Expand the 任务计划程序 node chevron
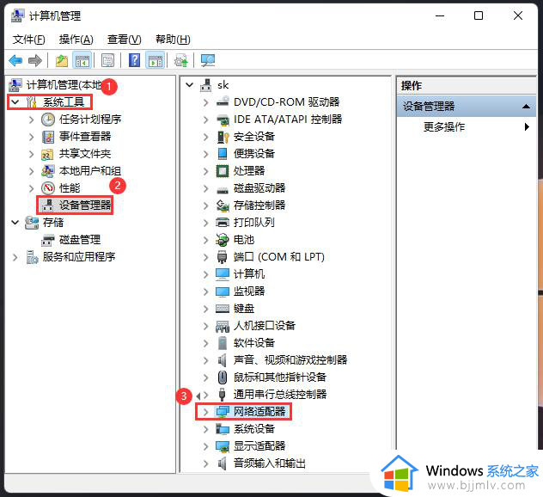The image size is (543, 497). (32, 120)
